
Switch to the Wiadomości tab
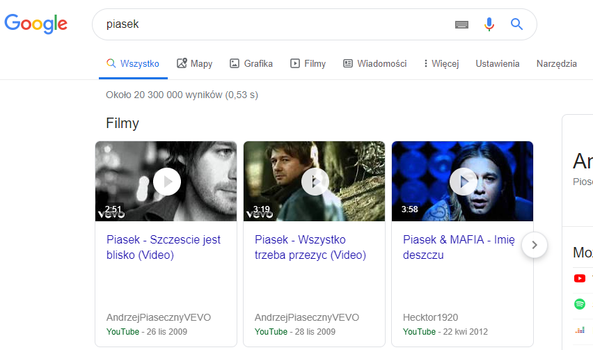374,64
